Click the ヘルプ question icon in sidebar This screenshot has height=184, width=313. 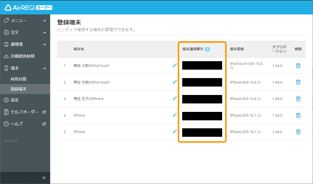tap(6, 124)
